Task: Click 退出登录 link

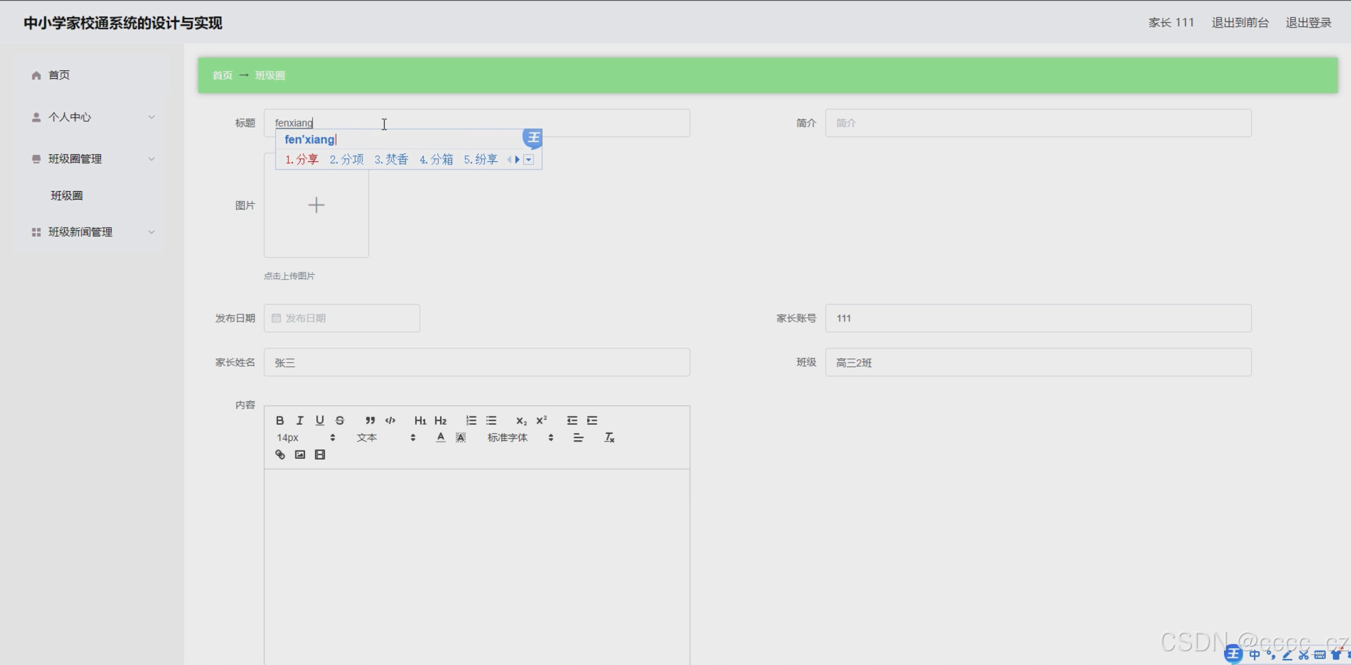Action: 1308,23
